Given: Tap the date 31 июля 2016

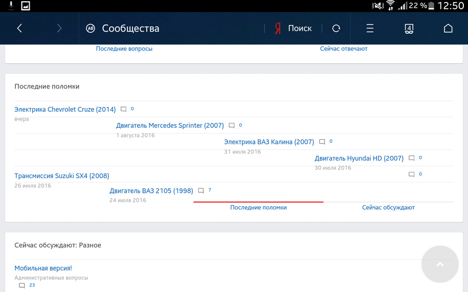Looking at the screenshot, I should click(242, 152).
